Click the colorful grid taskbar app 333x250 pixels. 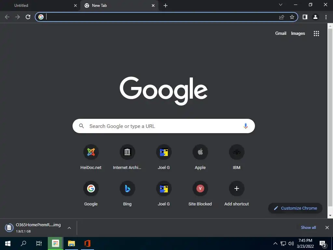coord(55,243)
